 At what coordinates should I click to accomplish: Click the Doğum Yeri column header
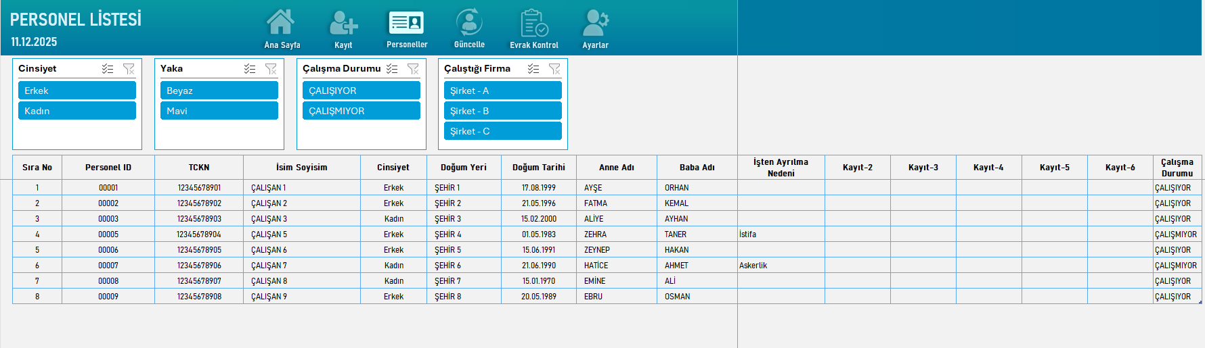pos(464,168)
